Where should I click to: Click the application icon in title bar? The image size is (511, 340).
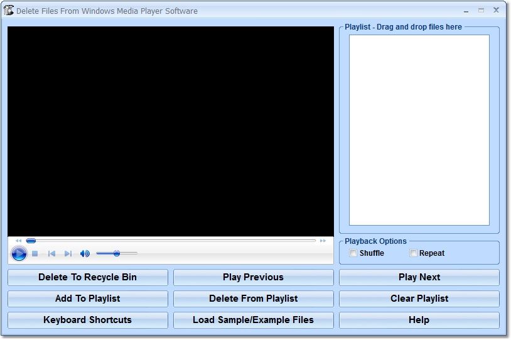click(8, 11)
